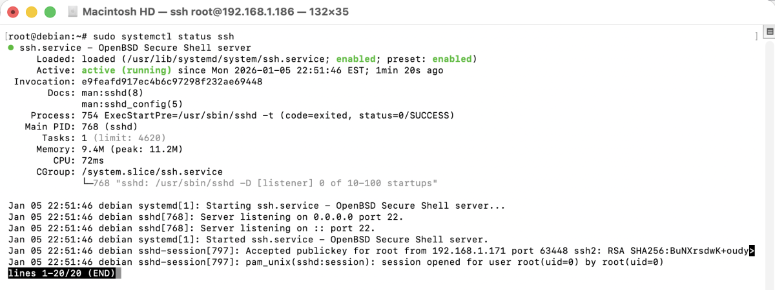Image resolution: width=775 pixels, height=290 pixels.
Task: Click the yellow minimize window button
Action: coord(31,12)
